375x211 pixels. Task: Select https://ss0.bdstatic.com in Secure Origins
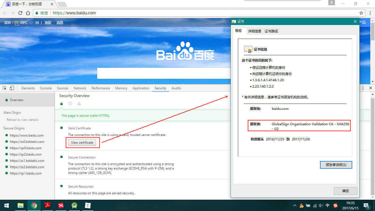[x=27, y=142]
